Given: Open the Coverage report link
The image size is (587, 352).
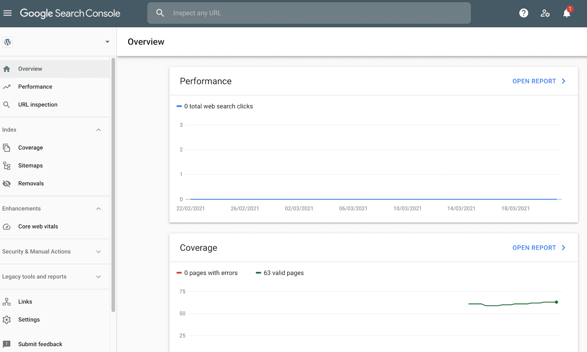Looking at the screenshot, I should point(538,248).
